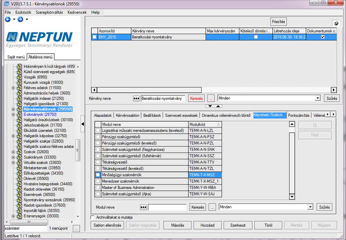The image size is (346, 240).
Task: Expand the Féléves adatok (11500) node
Action: pos(13,88)
